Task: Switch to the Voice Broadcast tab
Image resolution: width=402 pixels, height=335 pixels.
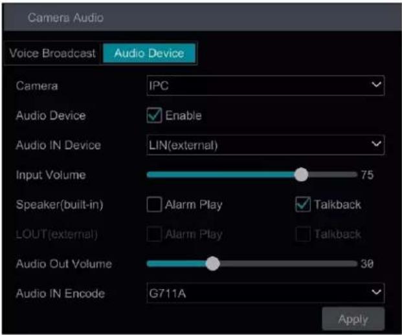Action: 52,53
